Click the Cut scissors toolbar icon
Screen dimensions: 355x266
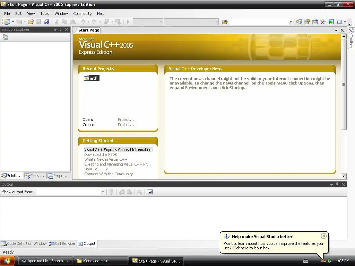57,22
